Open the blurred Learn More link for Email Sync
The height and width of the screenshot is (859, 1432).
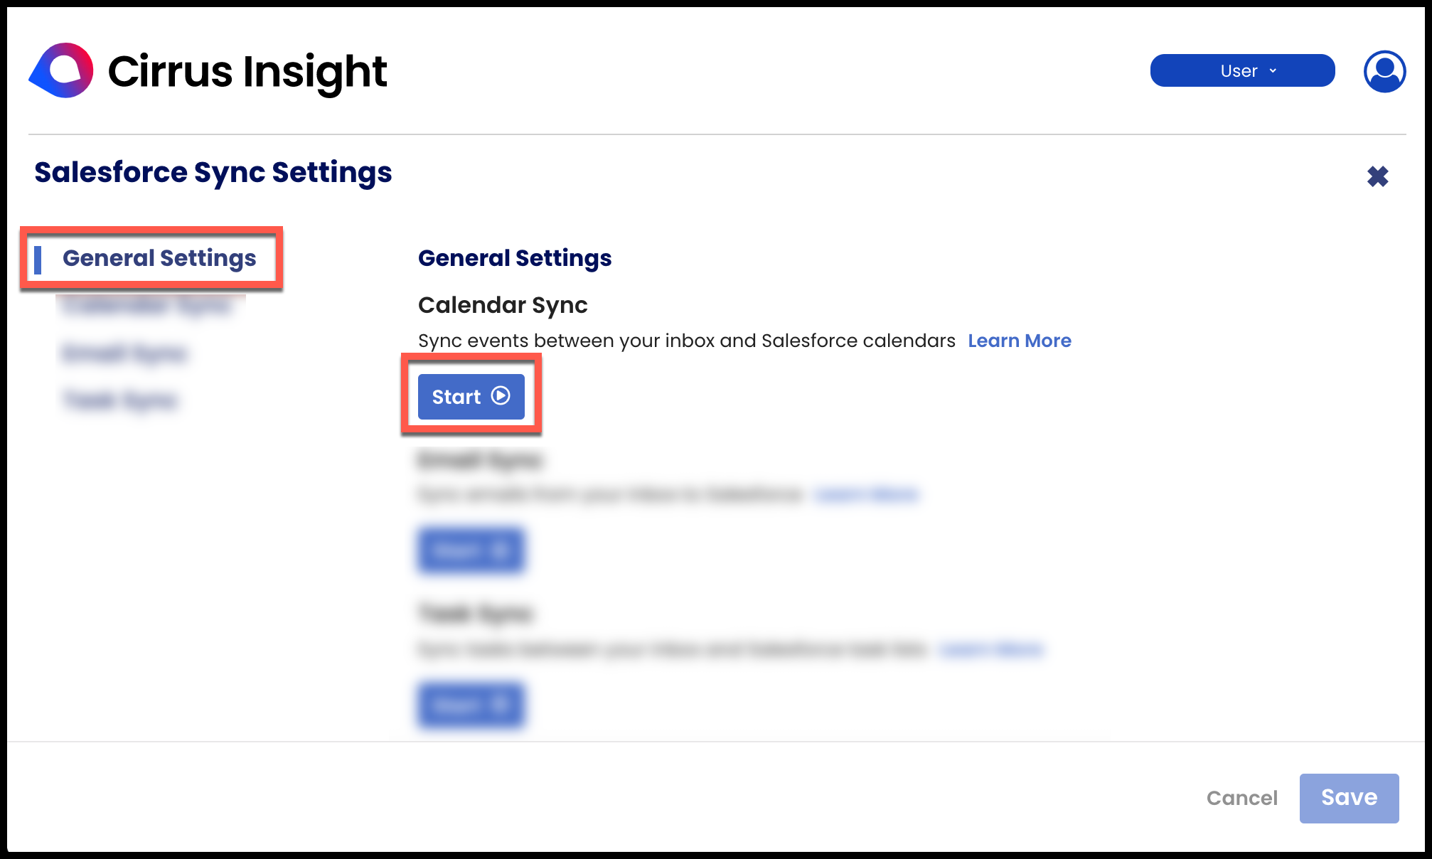pyautogui.click(x=867, y=495)
